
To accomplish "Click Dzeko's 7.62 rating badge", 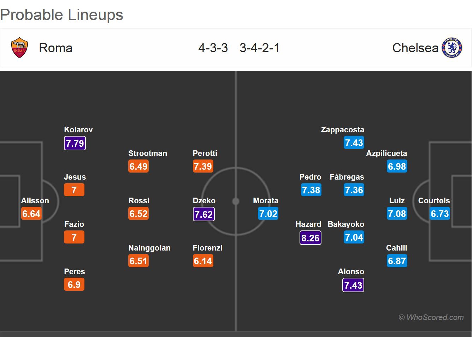I will click(204, 214).
